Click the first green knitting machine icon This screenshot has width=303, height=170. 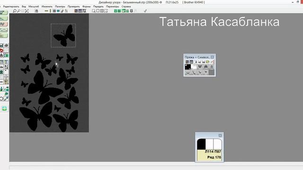116,11
